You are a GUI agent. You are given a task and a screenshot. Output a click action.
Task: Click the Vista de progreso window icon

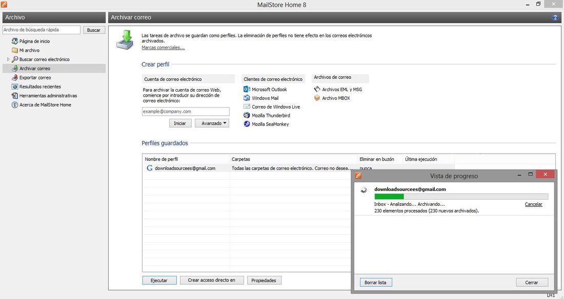(358, 176)
